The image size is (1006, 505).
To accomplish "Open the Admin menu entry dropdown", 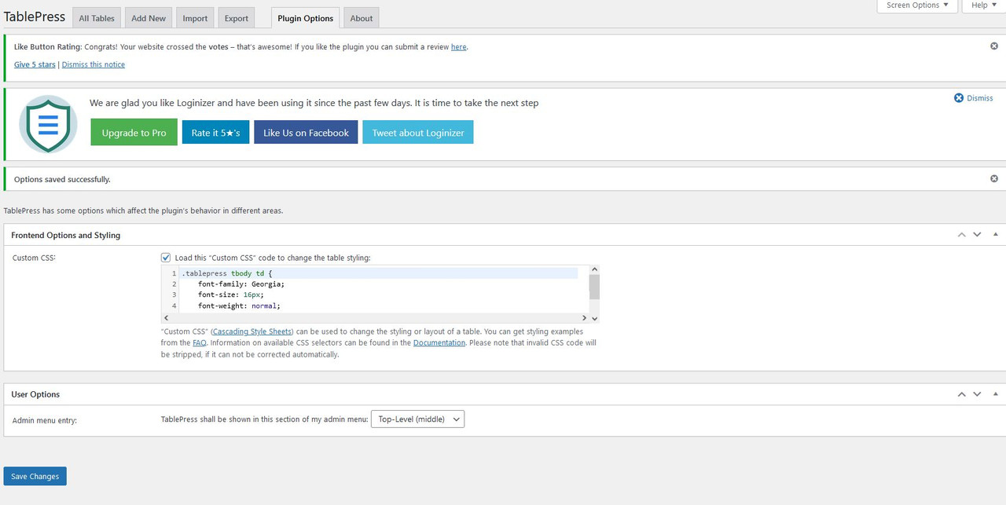I will (x=417, y=419).
